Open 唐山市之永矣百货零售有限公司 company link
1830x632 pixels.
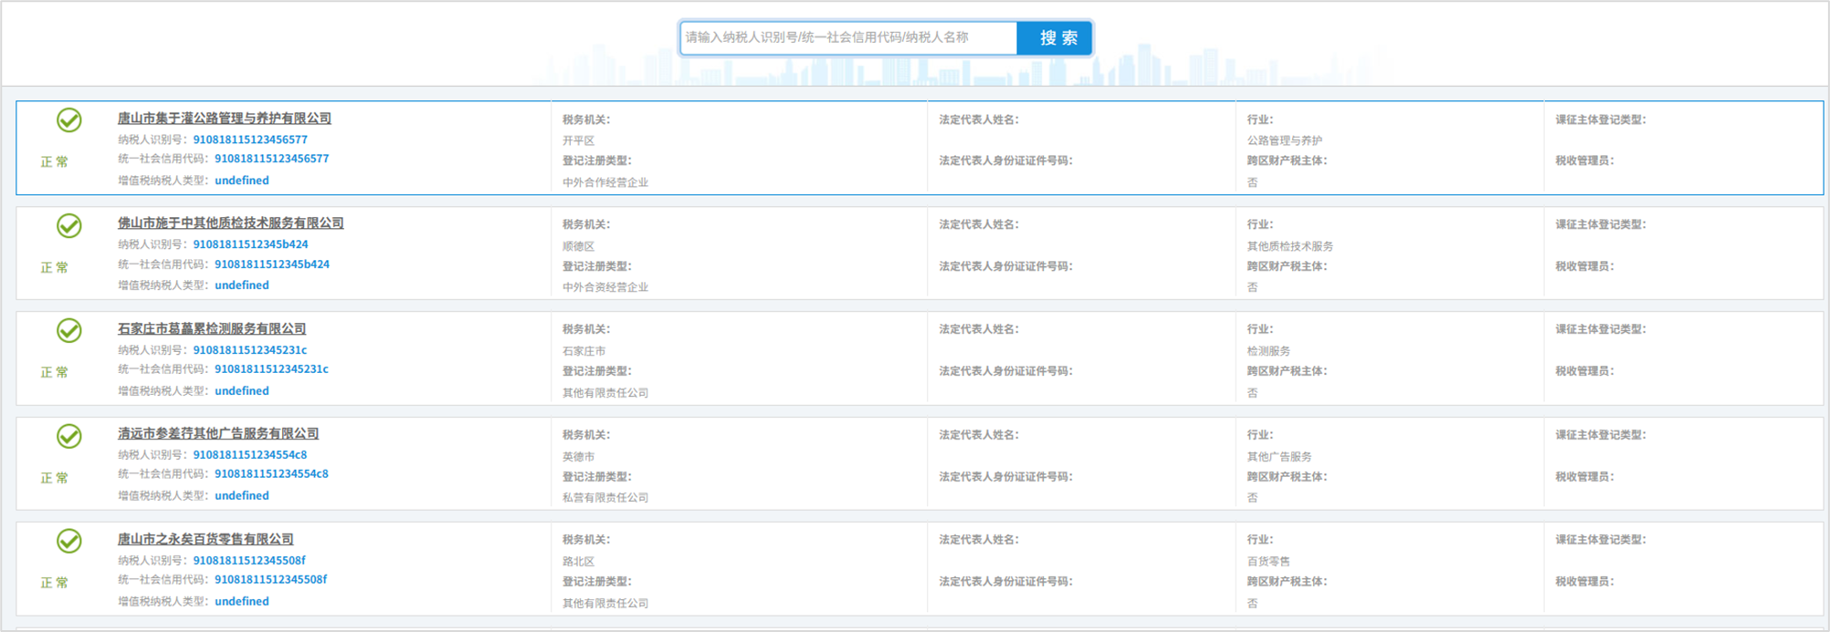point(205,539)
